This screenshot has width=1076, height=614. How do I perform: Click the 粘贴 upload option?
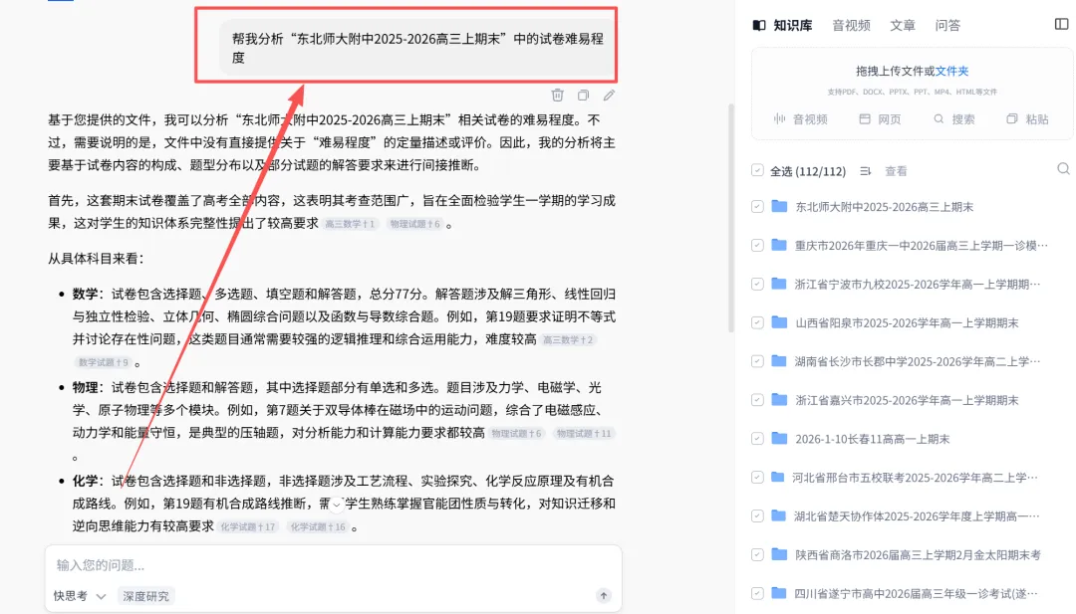[x=1027, y=119]
